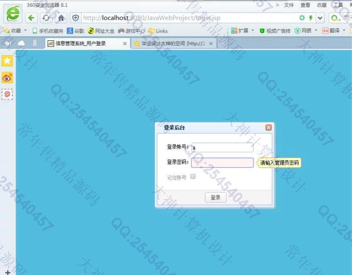Click the 登录密码 input field
Image resolution: width=352 pixels, height=275 pixels.
(222, 162)
